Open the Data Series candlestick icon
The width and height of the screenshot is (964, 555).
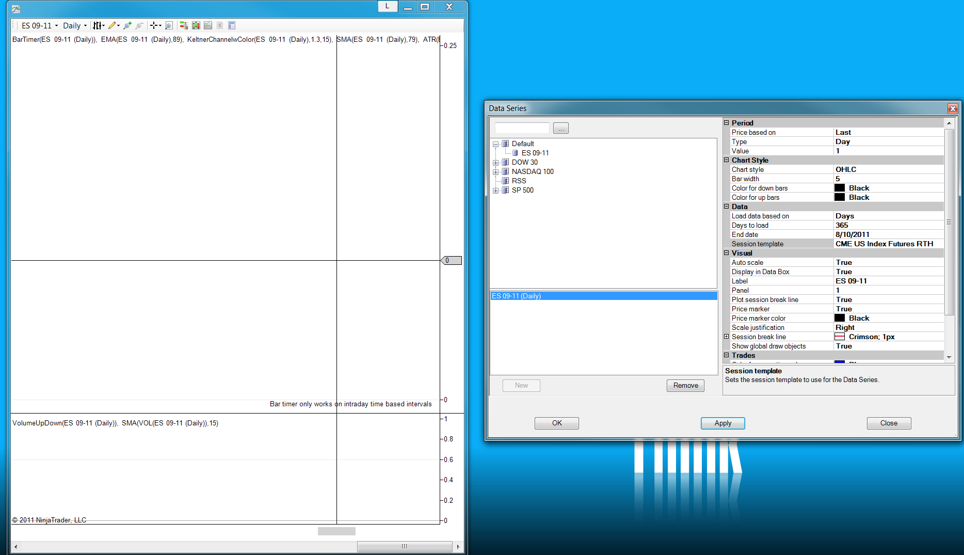(x=196, y=25)
